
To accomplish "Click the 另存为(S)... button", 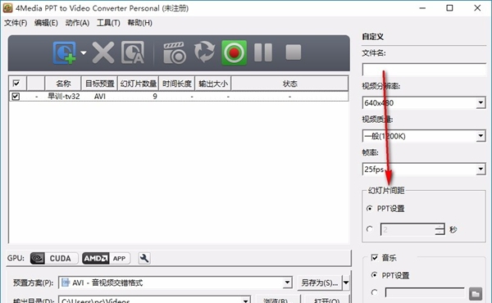I will pyautogui.click(x=320, y=283).
